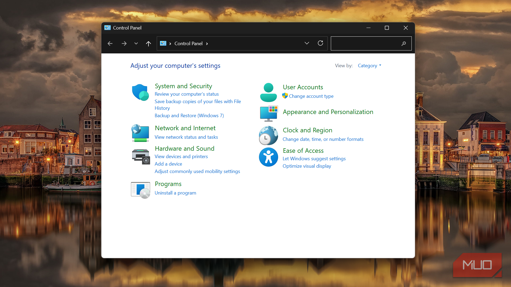Click the Appearance and Personalization monitor icon

[x=269, y=113]
